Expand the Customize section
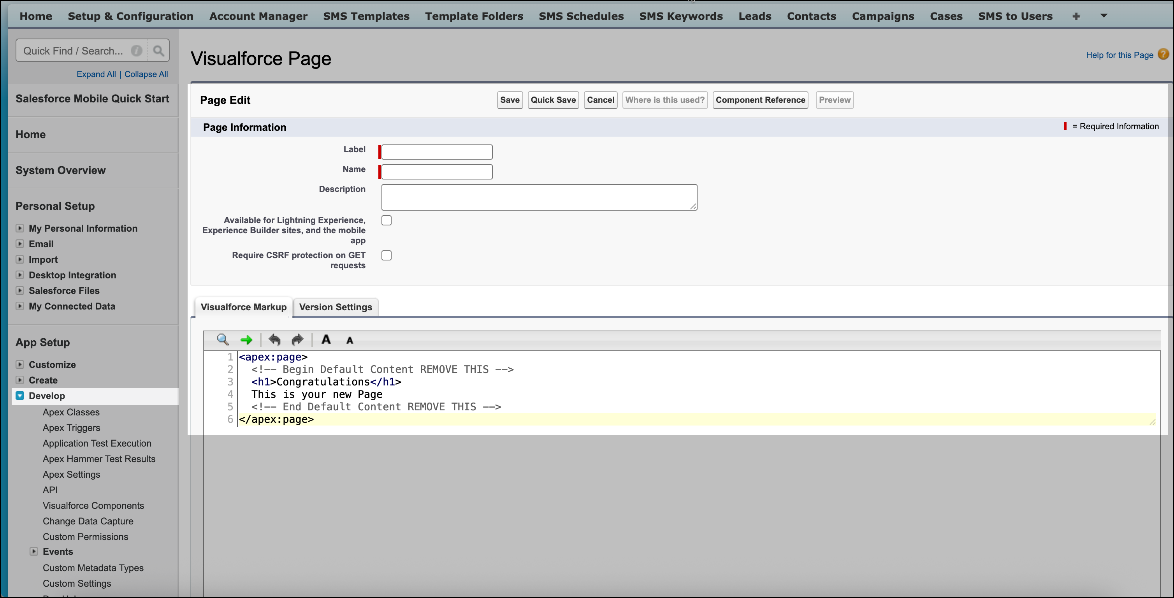Image resolution: width=1174 pixels, height=598 pixels. (x=19, y=364)
